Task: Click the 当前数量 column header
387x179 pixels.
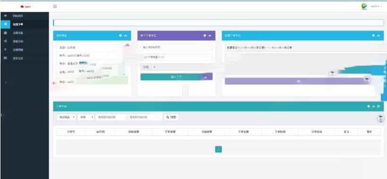Action: tap(206, 132)
